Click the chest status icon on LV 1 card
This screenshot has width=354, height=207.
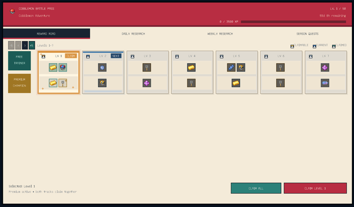(x=43, y=57)
